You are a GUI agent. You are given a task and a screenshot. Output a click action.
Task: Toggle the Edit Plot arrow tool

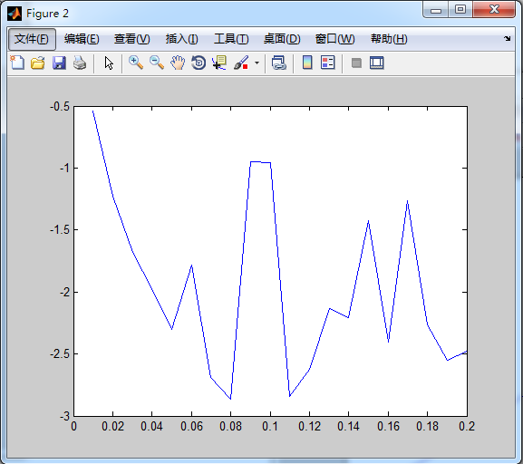(109, 63)
